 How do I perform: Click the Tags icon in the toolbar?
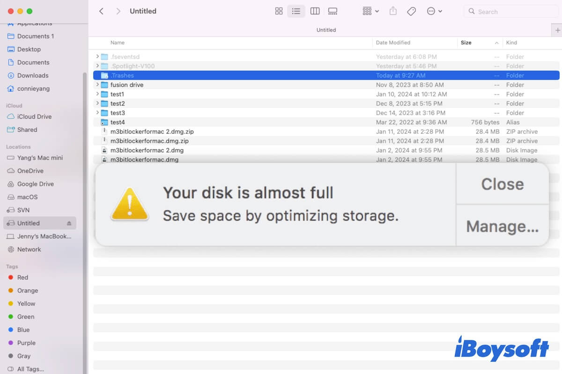[x=411, y=11]
